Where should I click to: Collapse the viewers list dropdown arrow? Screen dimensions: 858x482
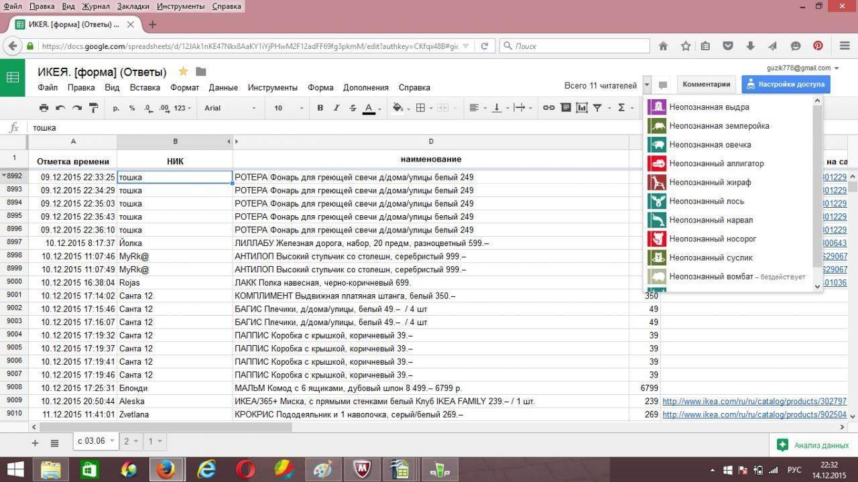[647, 85]
